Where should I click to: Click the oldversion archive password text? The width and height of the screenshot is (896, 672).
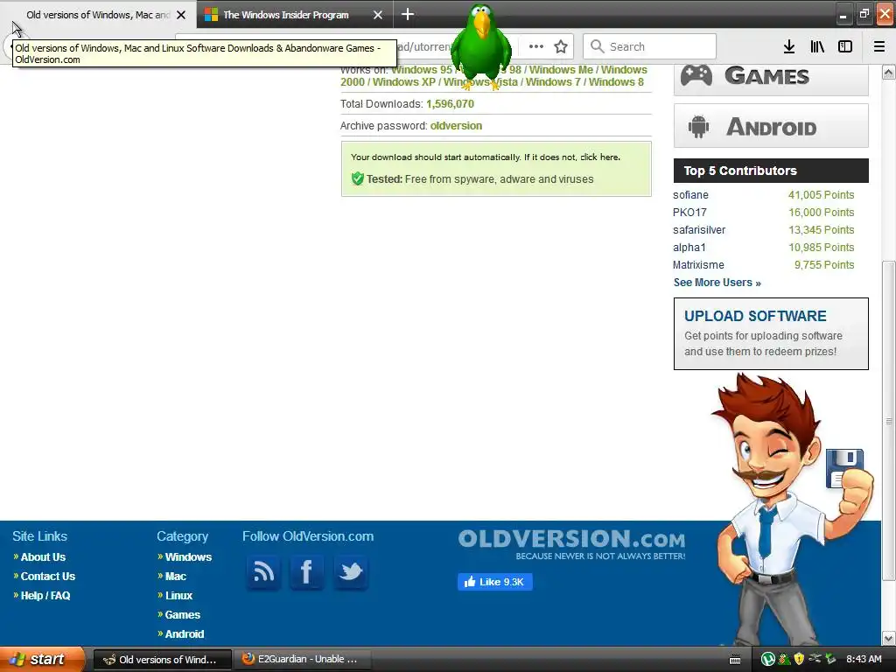click(x=456, y=126)
